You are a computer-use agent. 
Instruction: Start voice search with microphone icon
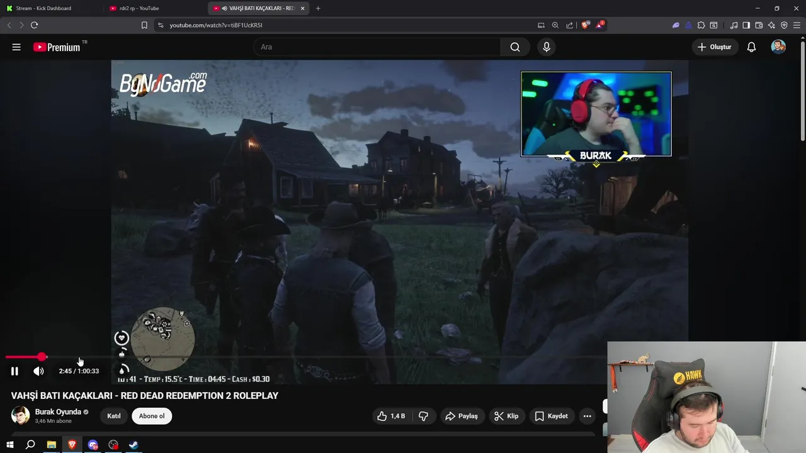click(547, 47)
